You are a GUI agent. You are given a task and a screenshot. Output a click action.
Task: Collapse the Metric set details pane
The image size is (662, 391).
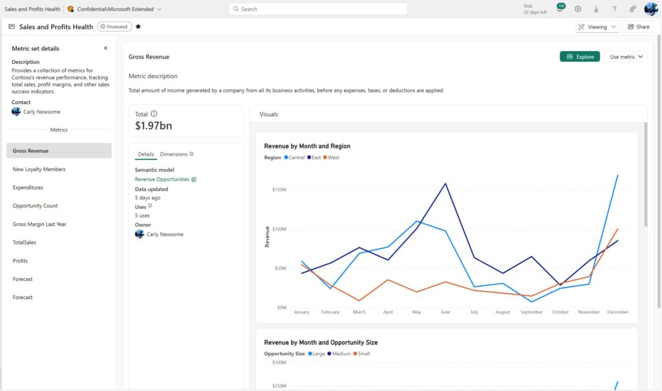105,47
